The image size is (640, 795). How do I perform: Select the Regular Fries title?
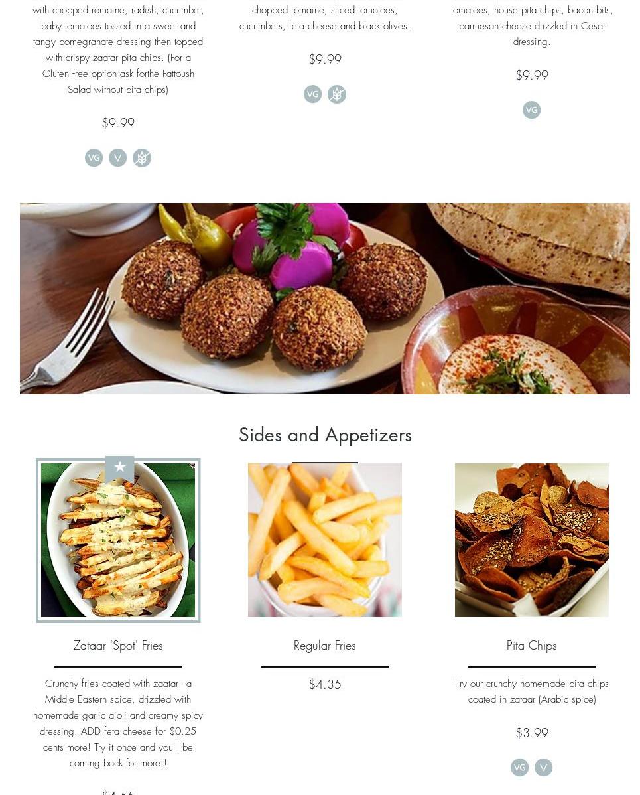pyautogui.click(x=325, y=646)
